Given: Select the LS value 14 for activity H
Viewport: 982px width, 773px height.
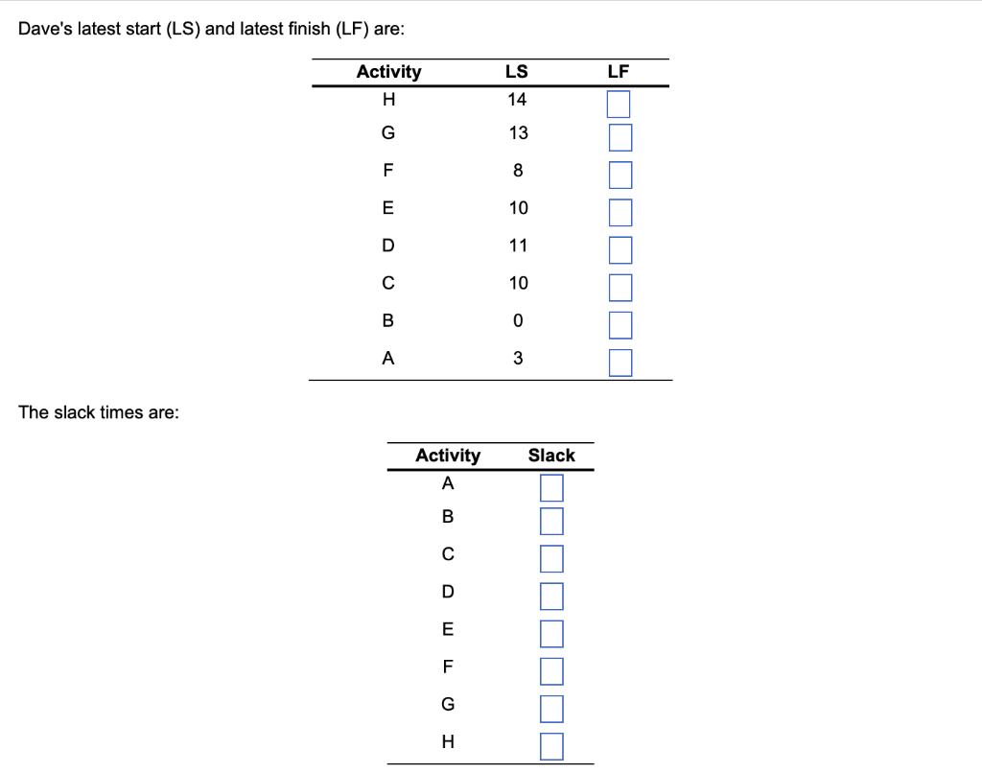Looking at the screenshot, I should pyautogui.click(x=518, y=99).
